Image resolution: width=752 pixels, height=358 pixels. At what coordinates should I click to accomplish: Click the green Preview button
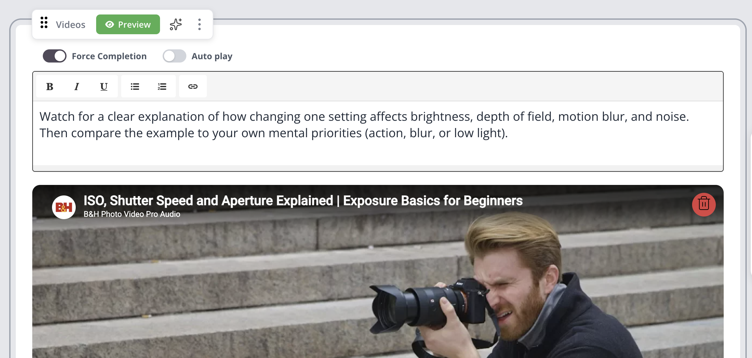coord(128,24)
